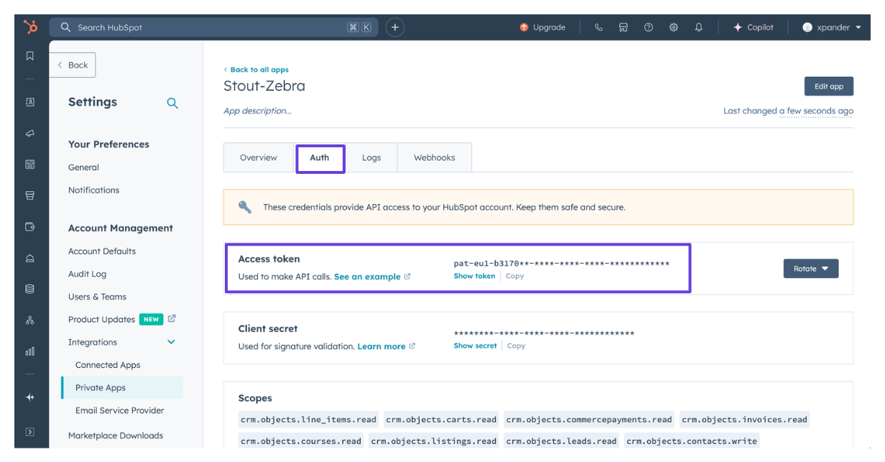Open the help question mark icon
885x462 pixels.
tap(649, 27)
